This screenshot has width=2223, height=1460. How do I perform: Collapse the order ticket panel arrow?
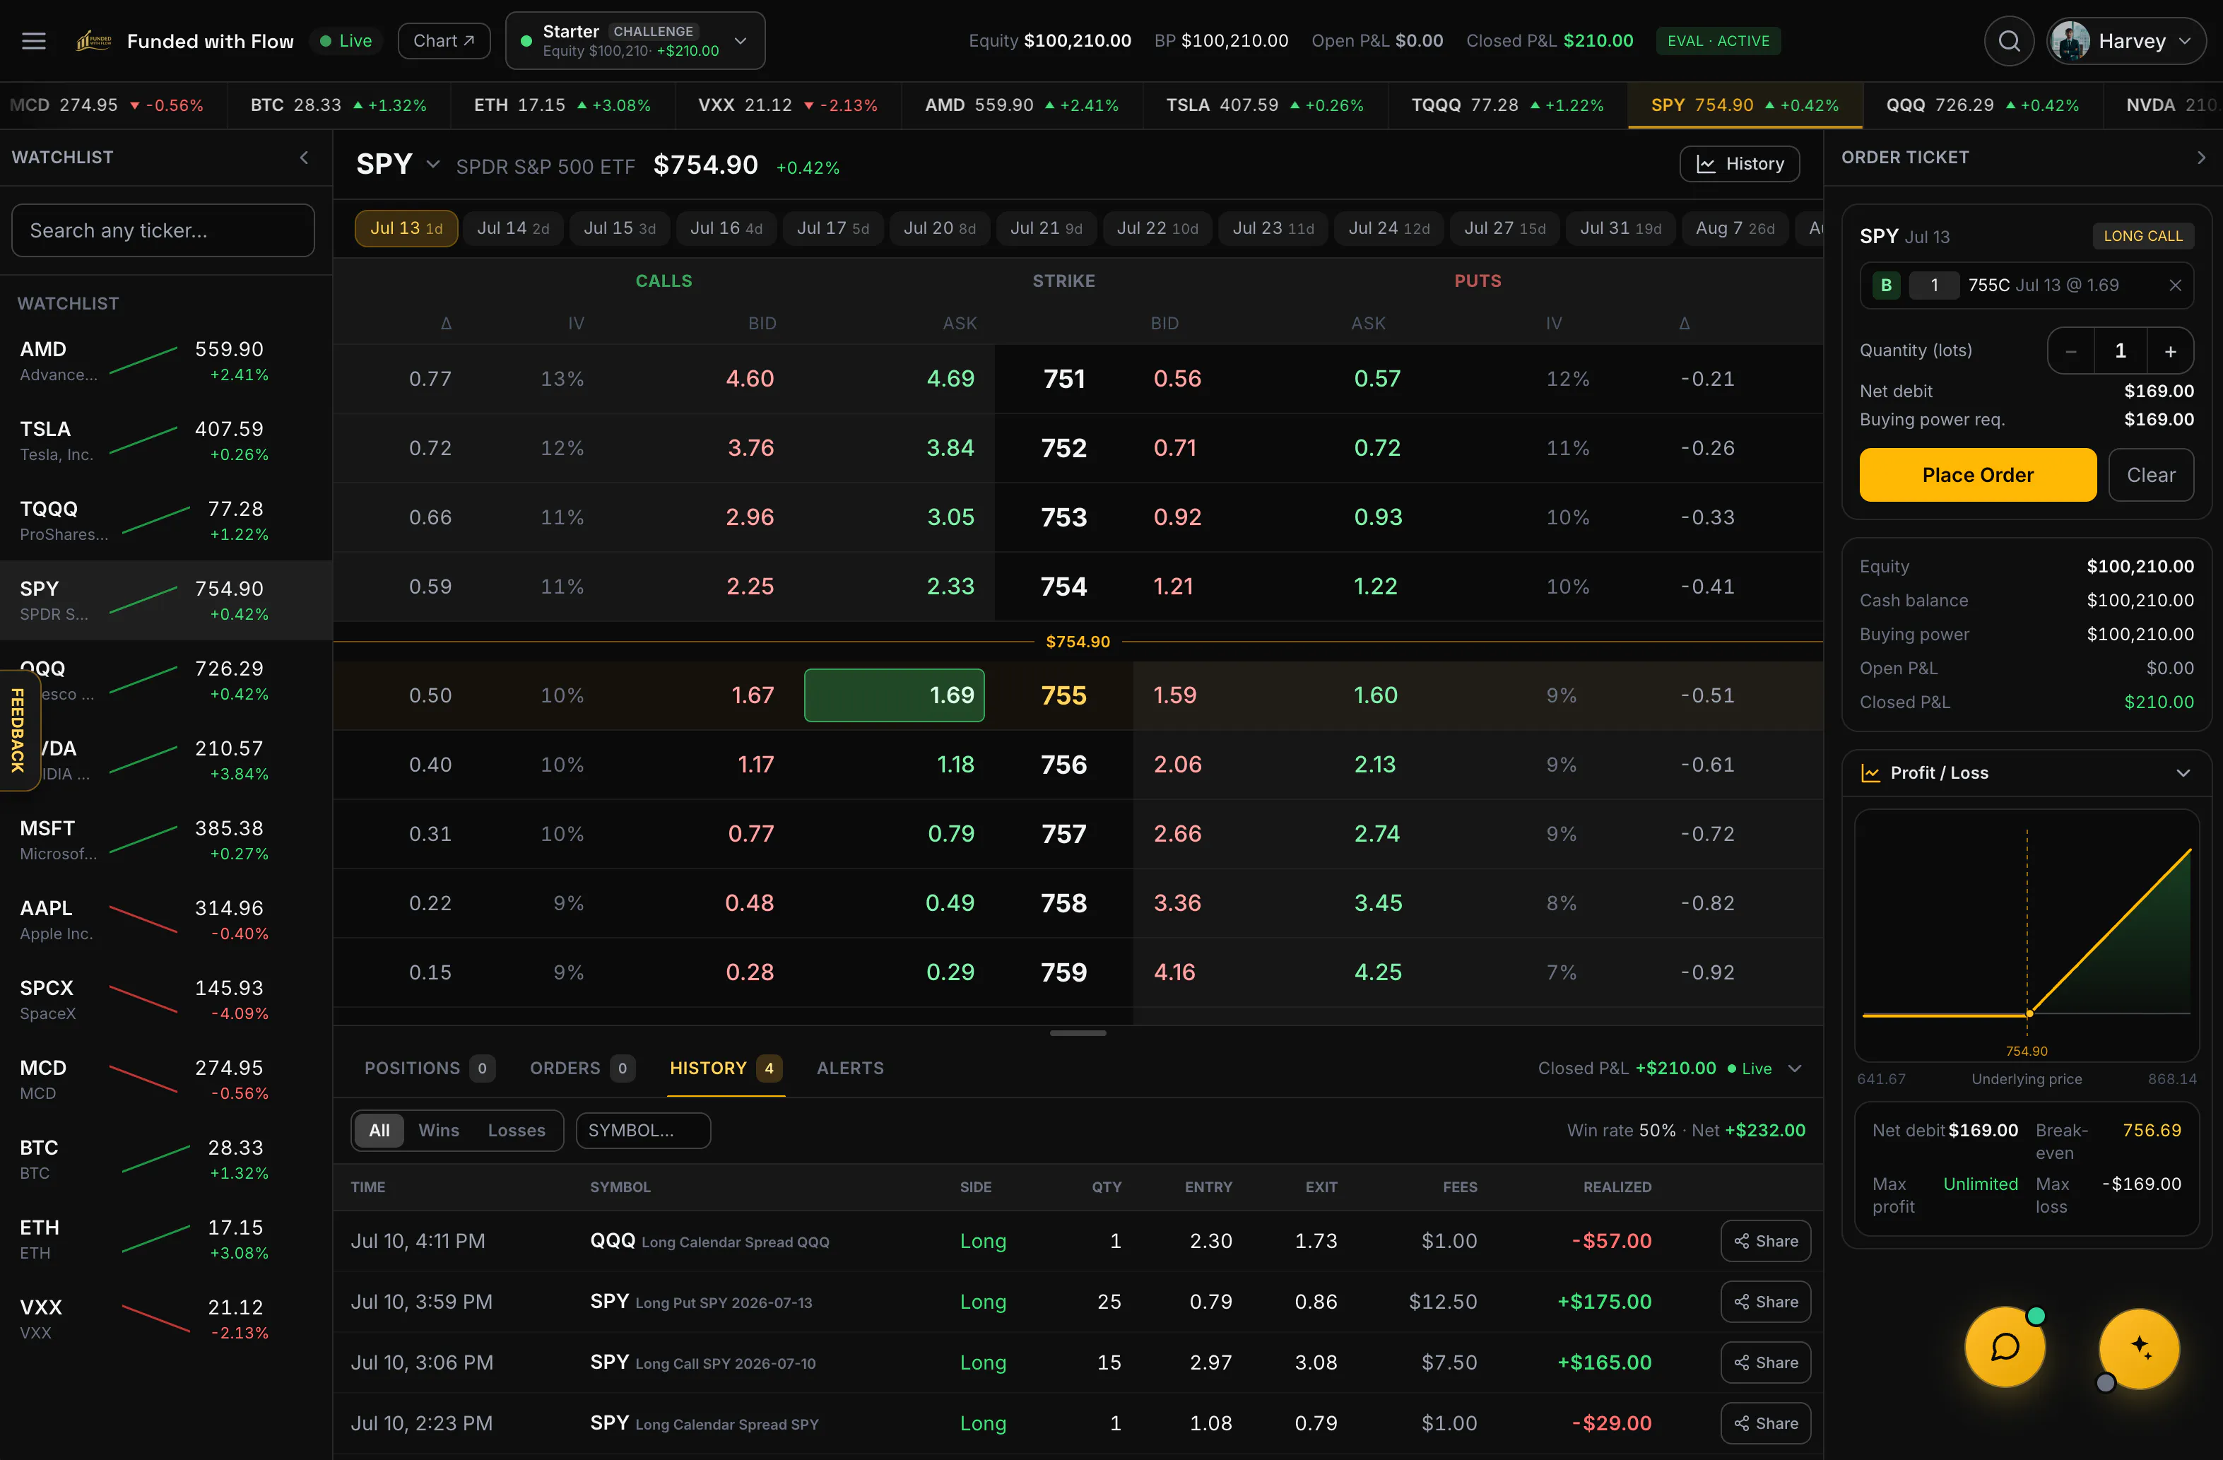2200,158
